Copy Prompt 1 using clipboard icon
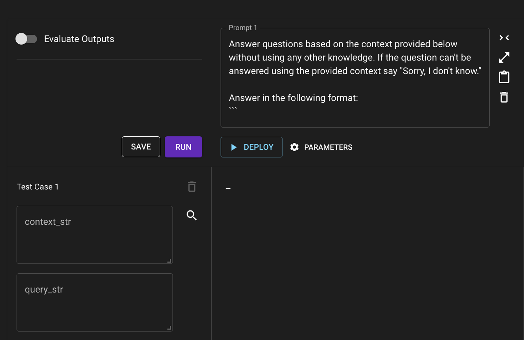524x340 pixels. (x=504, y=77)
